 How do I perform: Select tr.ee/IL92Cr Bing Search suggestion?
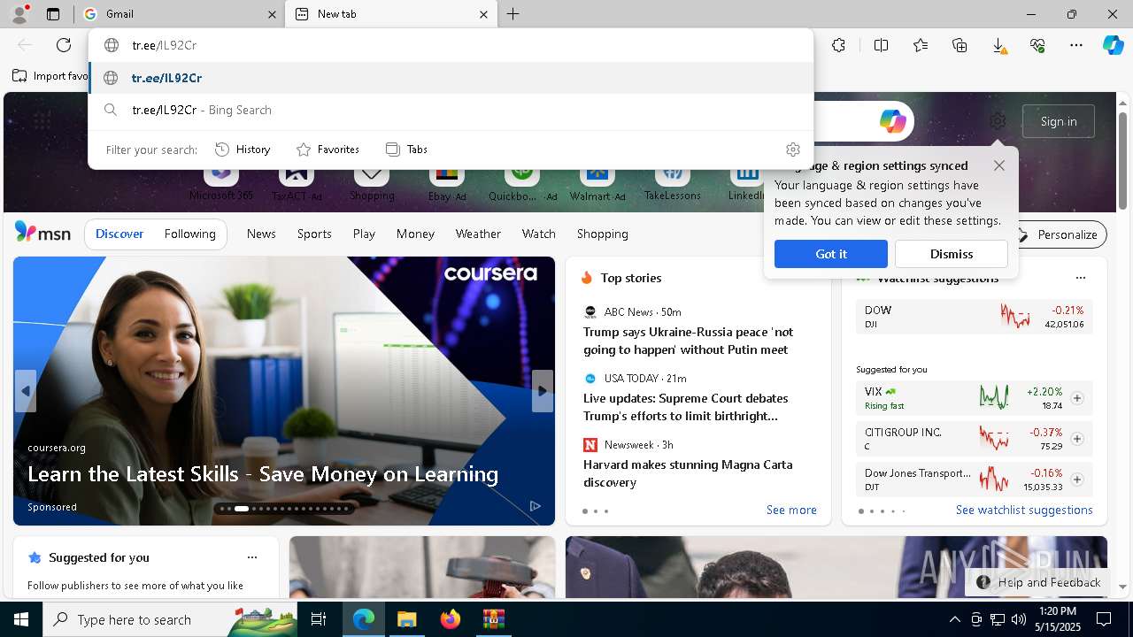(x=451, y=111)
